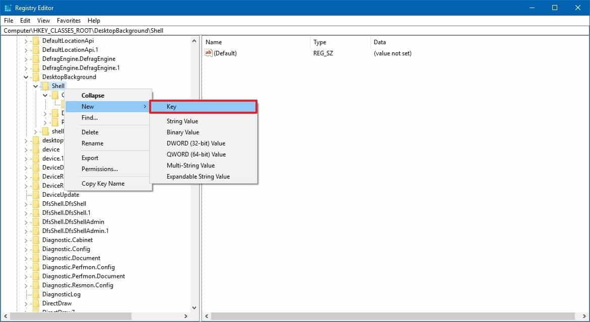Open the New submenu in context menu
The height and width of the screenshot is (322, 590).
(x=108, y=107)
